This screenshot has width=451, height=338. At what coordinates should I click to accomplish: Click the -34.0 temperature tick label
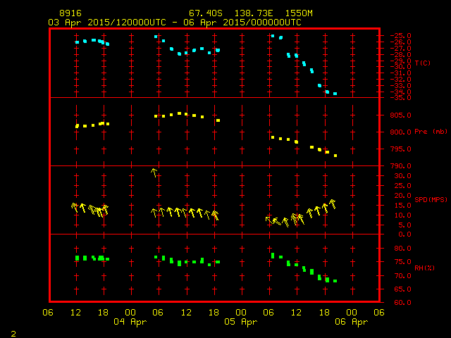pos(401,92)
